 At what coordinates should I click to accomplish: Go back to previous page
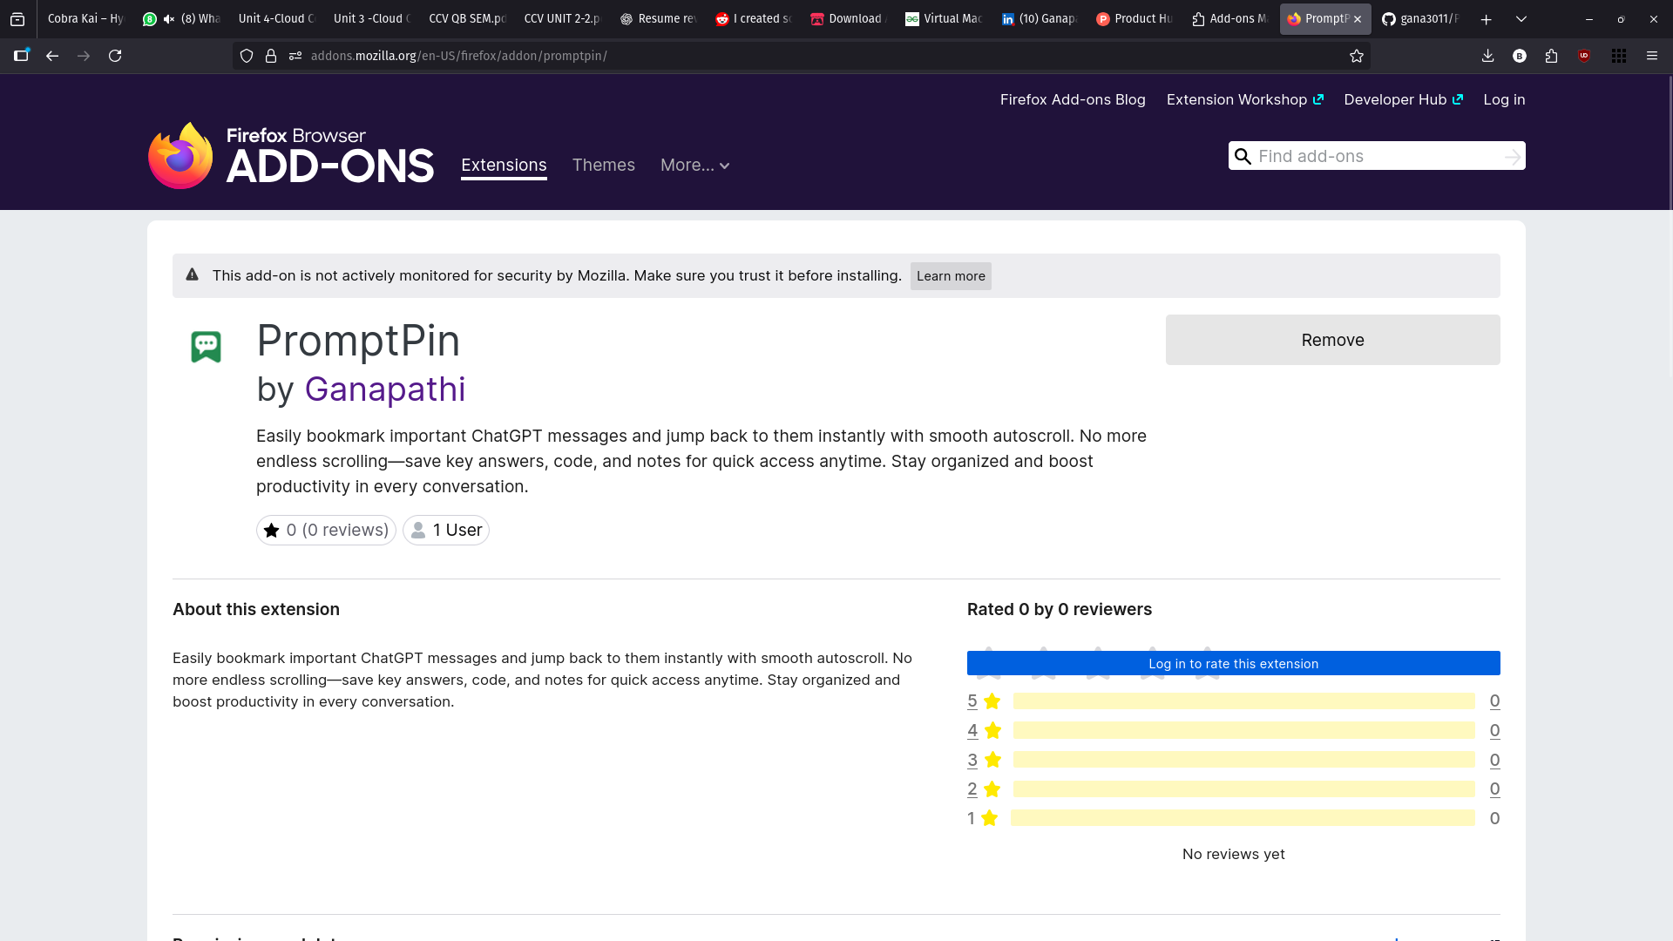52,56
